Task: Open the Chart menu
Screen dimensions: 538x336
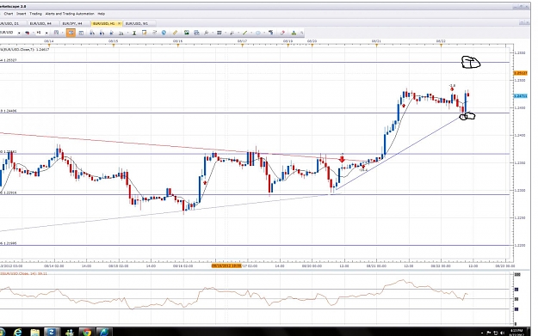Action: pos(9,14)
